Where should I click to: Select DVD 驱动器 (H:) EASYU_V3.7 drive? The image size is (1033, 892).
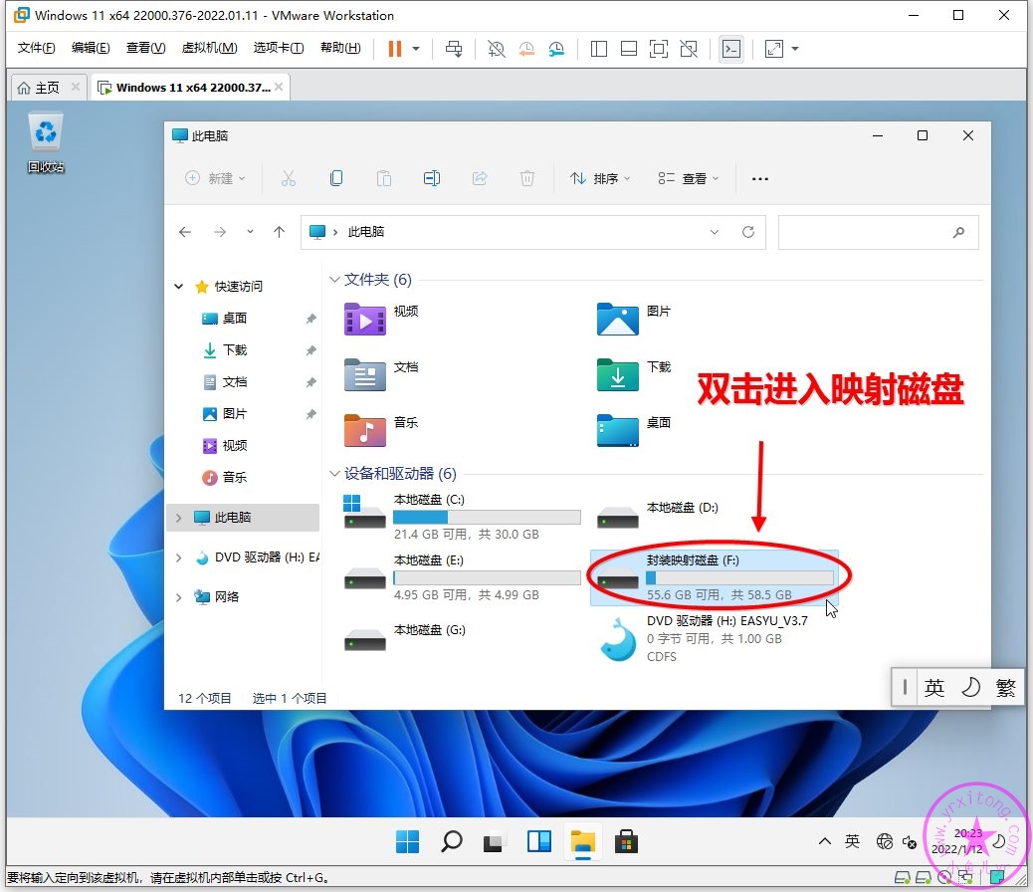tap(704, 638)
